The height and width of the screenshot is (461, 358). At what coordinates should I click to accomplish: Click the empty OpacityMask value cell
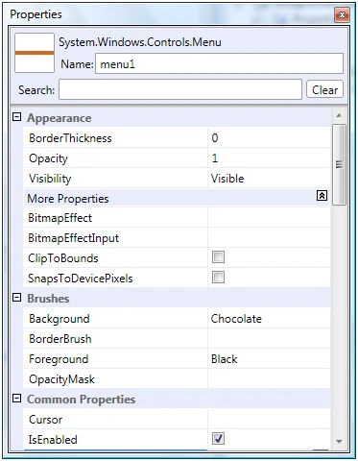pos(269,379)
